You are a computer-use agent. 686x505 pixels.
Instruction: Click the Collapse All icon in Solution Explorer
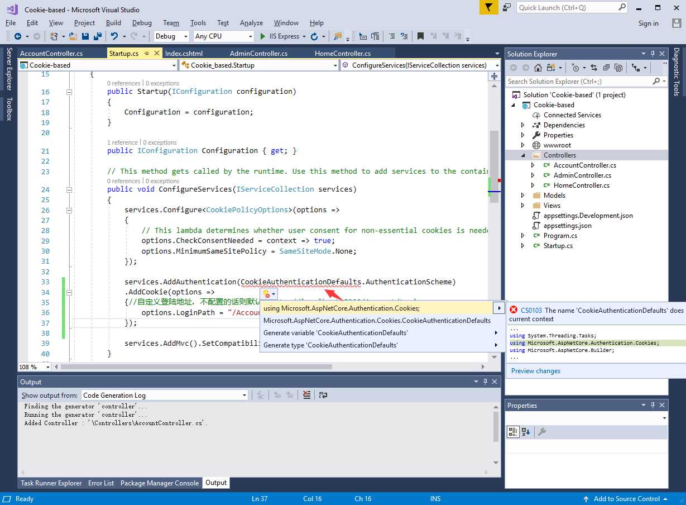(606, 68)
